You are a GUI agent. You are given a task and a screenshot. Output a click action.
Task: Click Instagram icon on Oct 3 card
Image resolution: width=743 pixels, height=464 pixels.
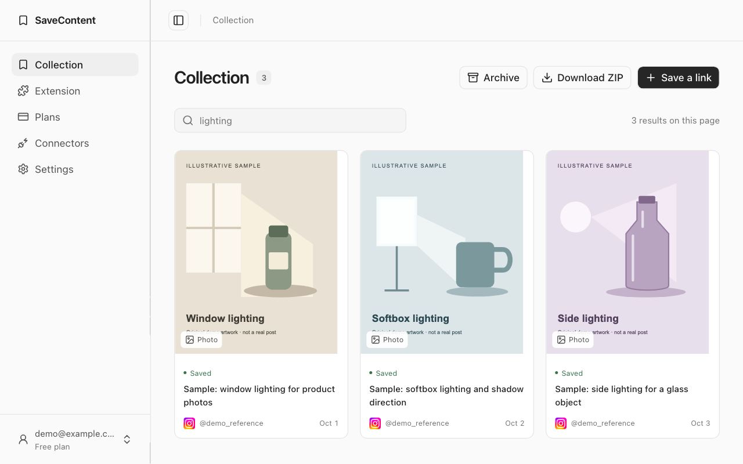[561, 423]
